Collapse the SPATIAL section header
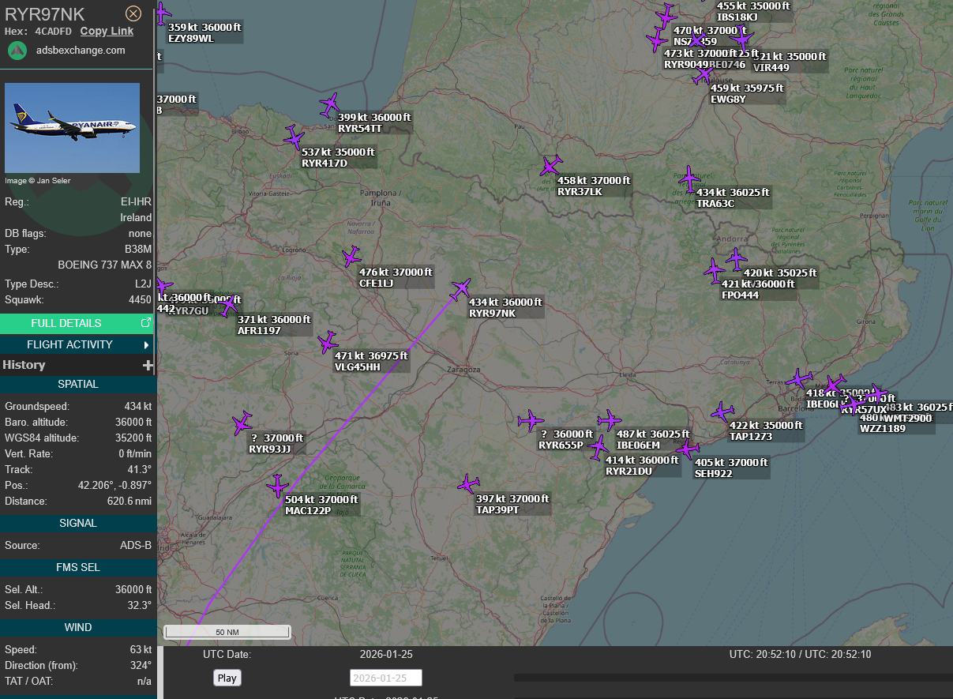 (x=77, y=384)
